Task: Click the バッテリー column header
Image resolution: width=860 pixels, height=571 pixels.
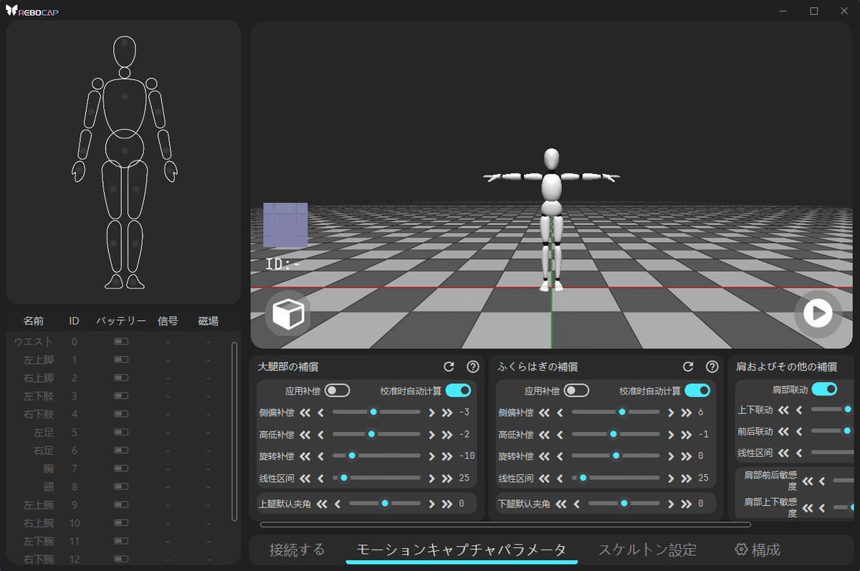Action: 121,320
